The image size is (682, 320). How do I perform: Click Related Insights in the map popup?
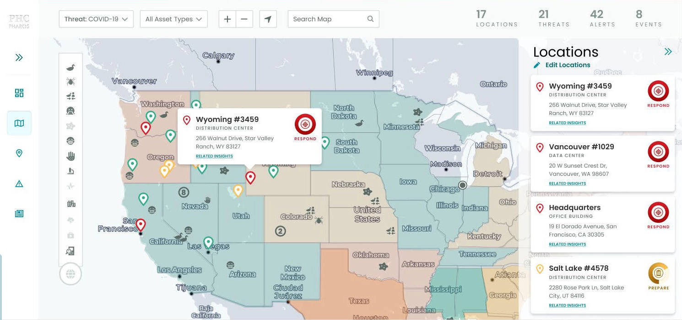[x=214, y=156]
